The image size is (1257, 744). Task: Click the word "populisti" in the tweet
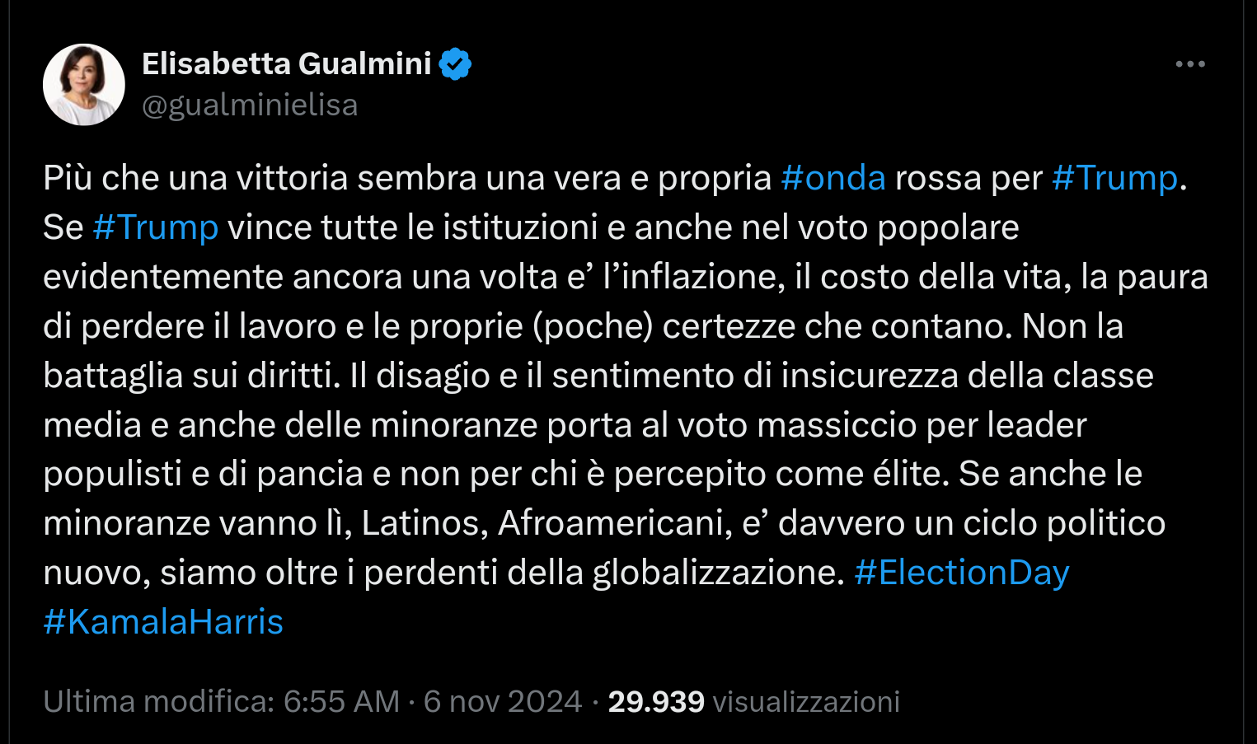[101, 474]
